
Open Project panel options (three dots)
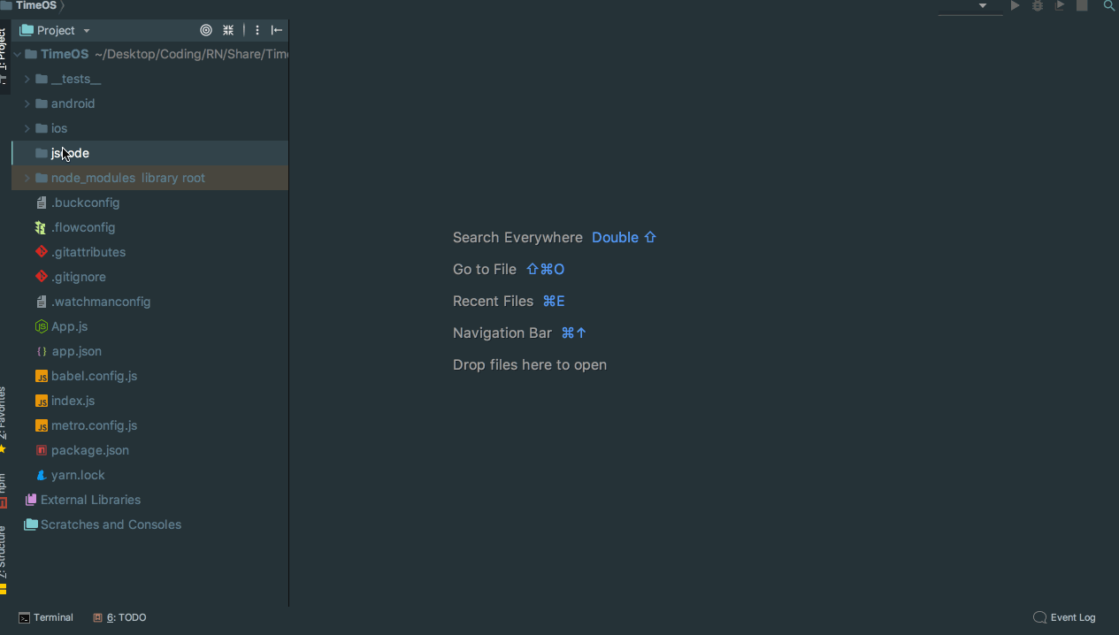pos(257,30)
